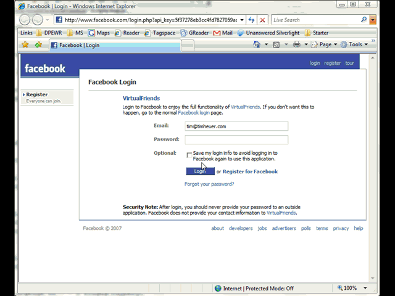This screenshot has height=296, width=395.
Task: Open the privacy footer link
Action: [341, 228]
